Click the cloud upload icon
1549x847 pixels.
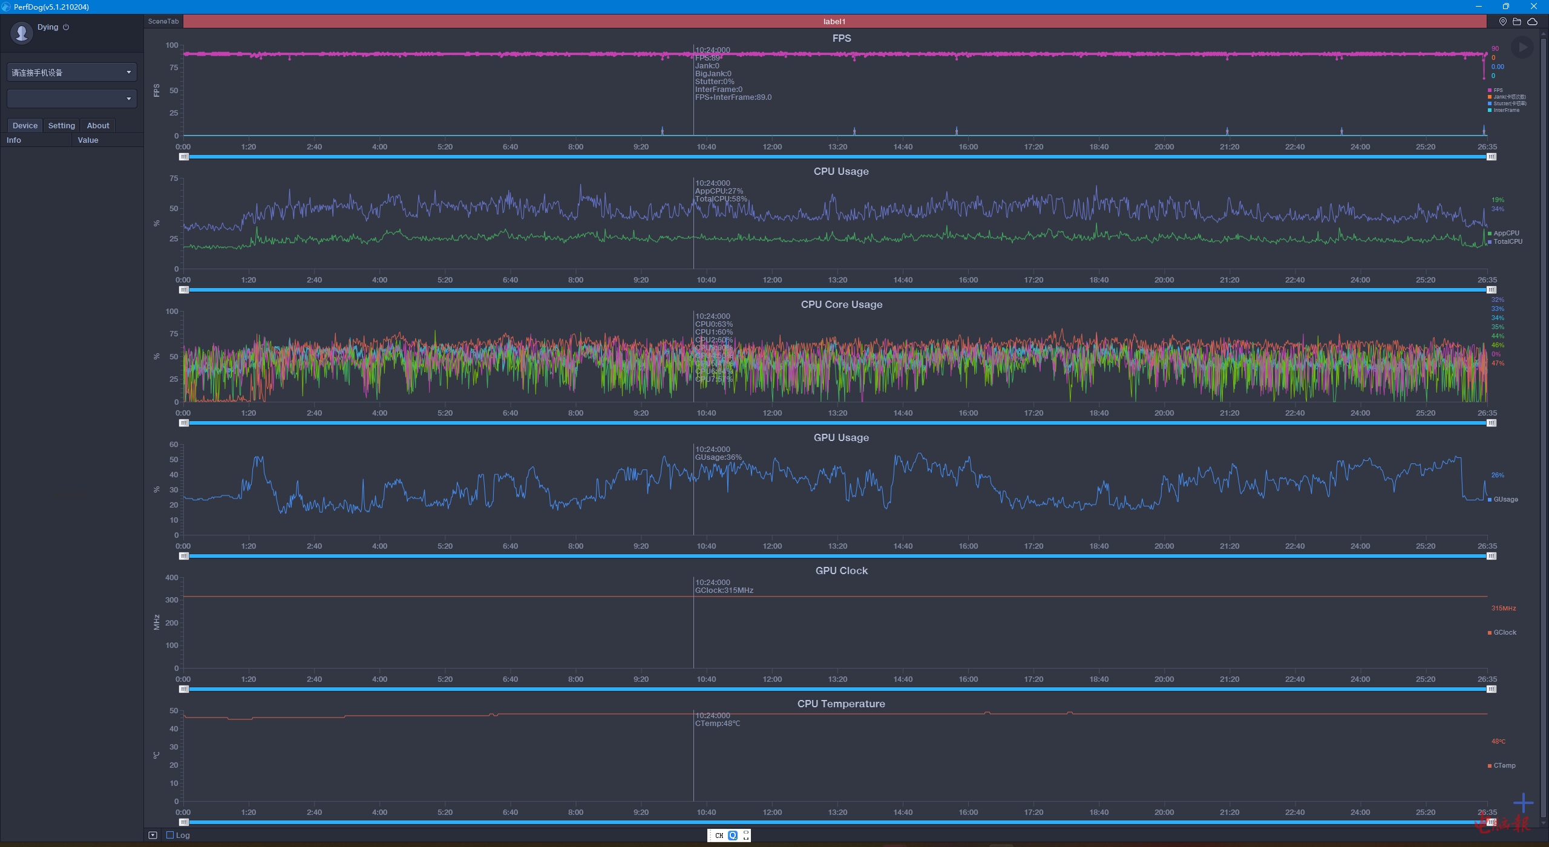[x=1532, y=21]
